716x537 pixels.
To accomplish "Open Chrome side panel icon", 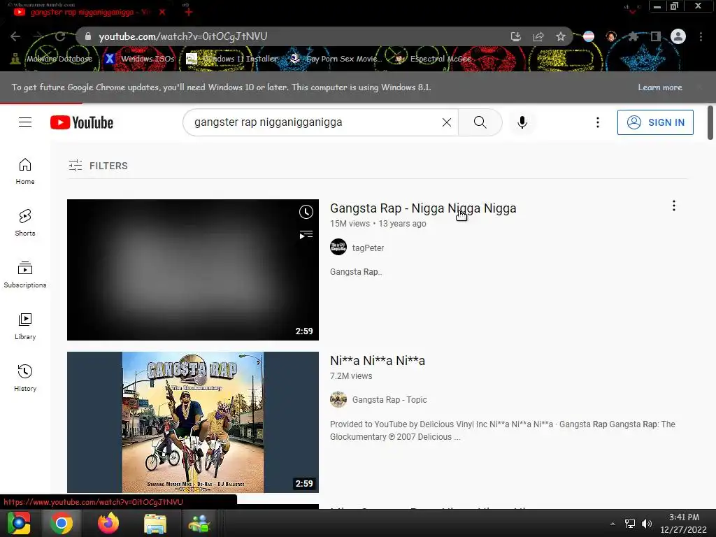I will (656, 36).
